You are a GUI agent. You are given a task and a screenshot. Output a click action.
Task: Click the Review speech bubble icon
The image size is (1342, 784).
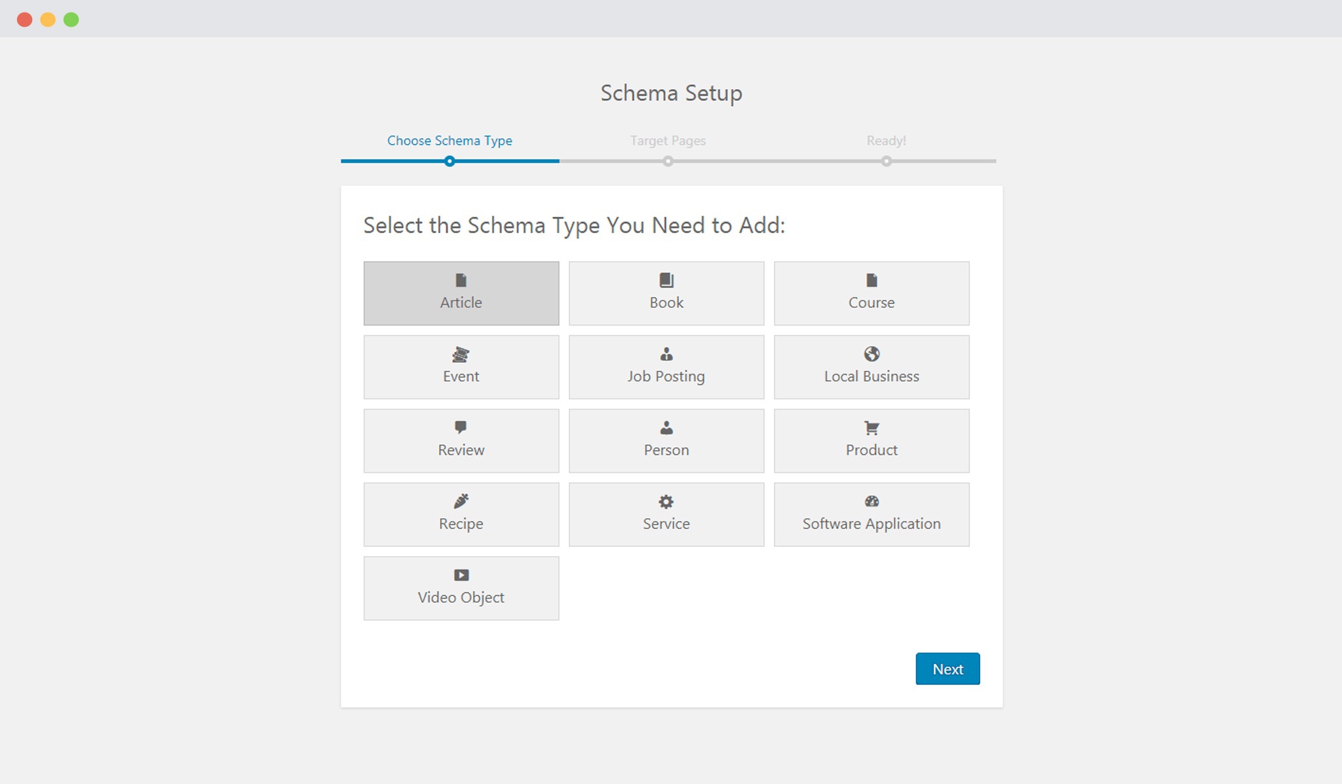tap(461, 427)
